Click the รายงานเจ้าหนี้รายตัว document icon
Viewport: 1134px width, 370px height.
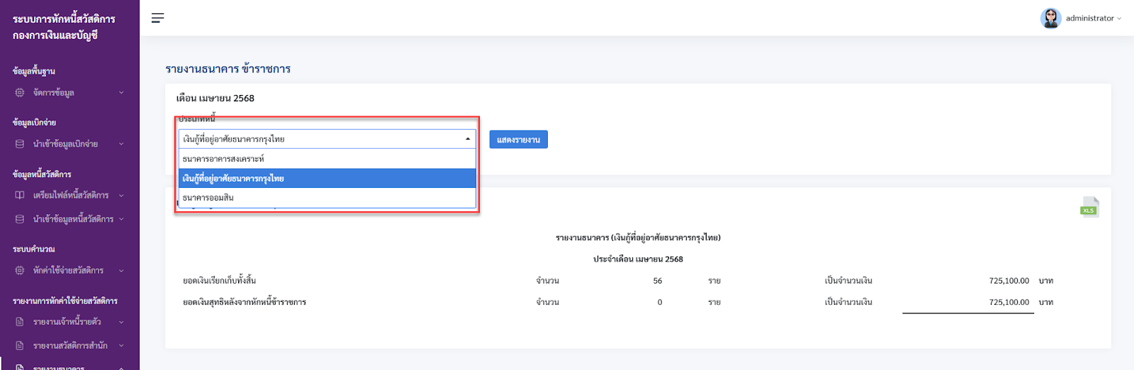20,322
